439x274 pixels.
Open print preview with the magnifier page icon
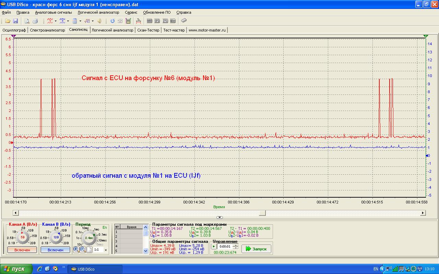click(x=27, y=21)
